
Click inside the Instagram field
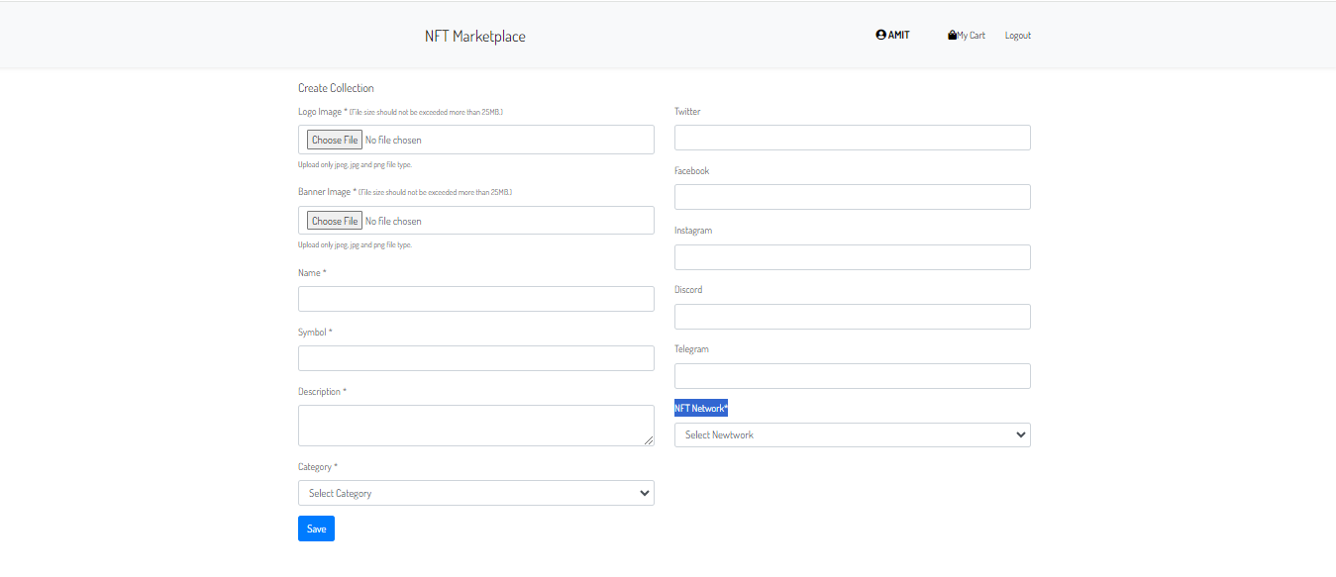tap(852, 256)
